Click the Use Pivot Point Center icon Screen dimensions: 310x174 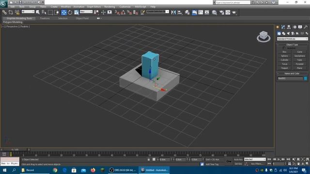[x=96, y=13]
